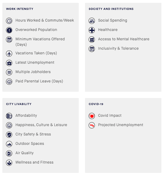Click the Work Intensity section heading
164x176 pixels.
(x=20, y=9)
